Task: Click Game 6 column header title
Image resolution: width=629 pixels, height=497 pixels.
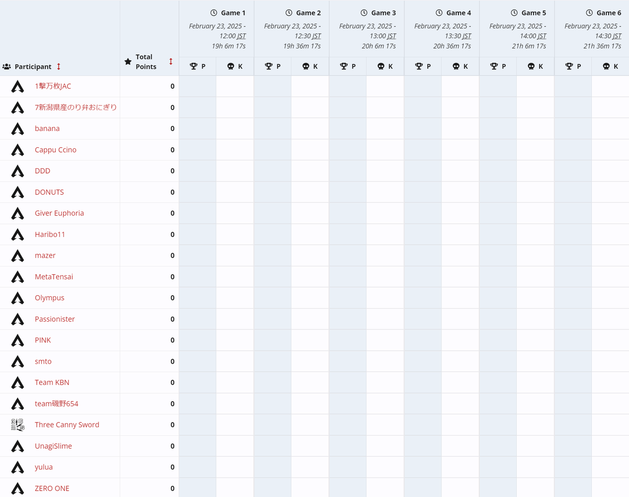Action: (609, 13)
